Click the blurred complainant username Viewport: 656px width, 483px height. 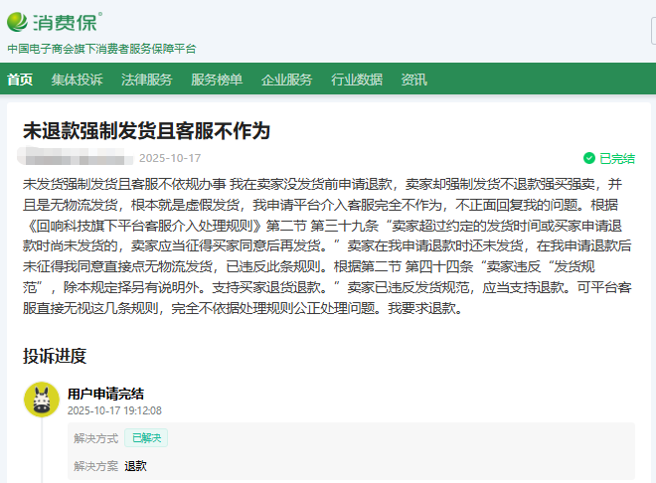click(x=75, y=158)
